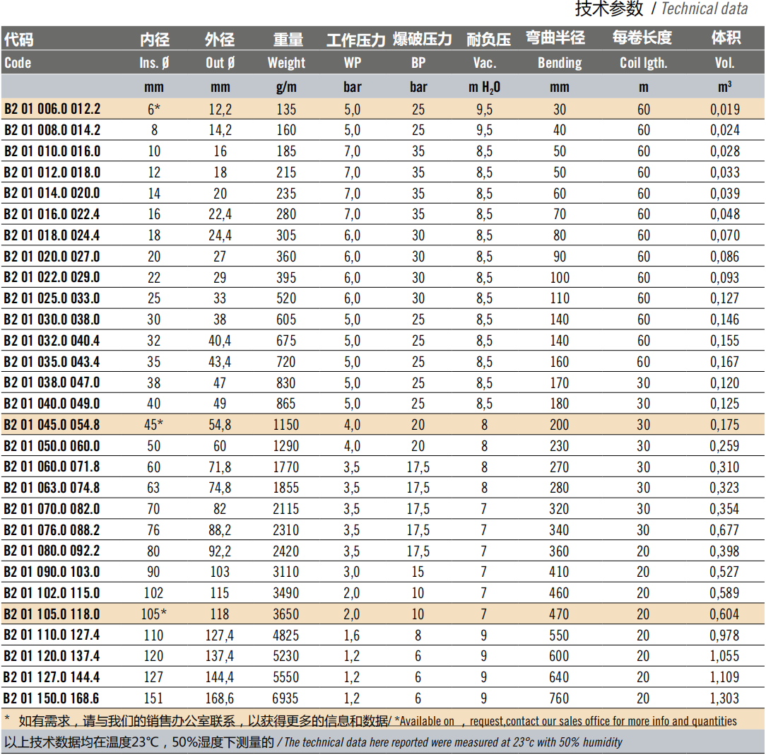The width and height of the screenshot is (766, 755).
Task: Select code B2 01 016.0 022.4
Action: coord(52,214)
